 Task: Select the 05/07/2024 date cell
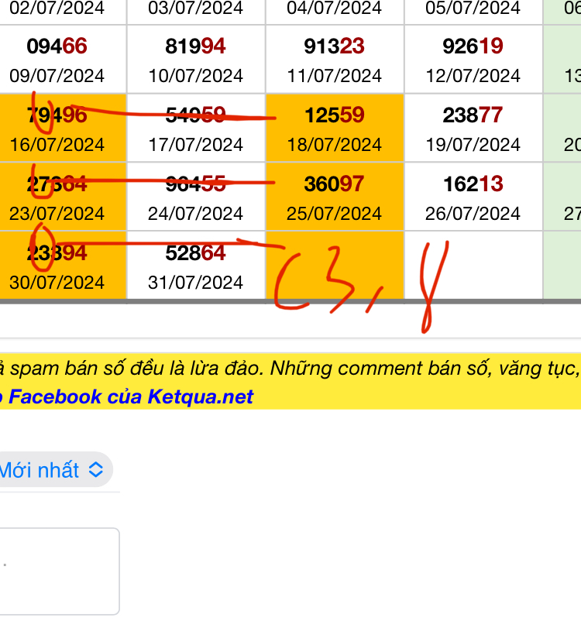point(473,9)
